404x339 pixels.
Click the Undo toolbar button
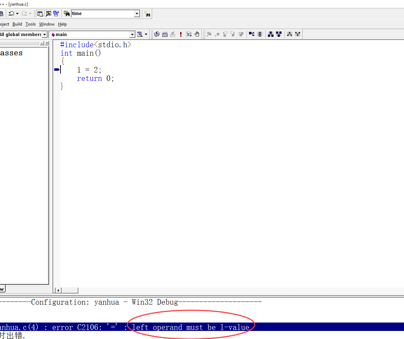point(11,14)
